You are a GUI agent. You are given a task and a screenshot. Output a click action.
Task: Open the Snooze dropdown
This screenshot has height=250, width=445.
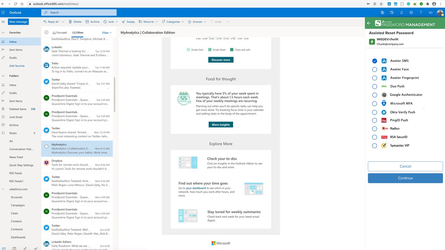[205, 22]
